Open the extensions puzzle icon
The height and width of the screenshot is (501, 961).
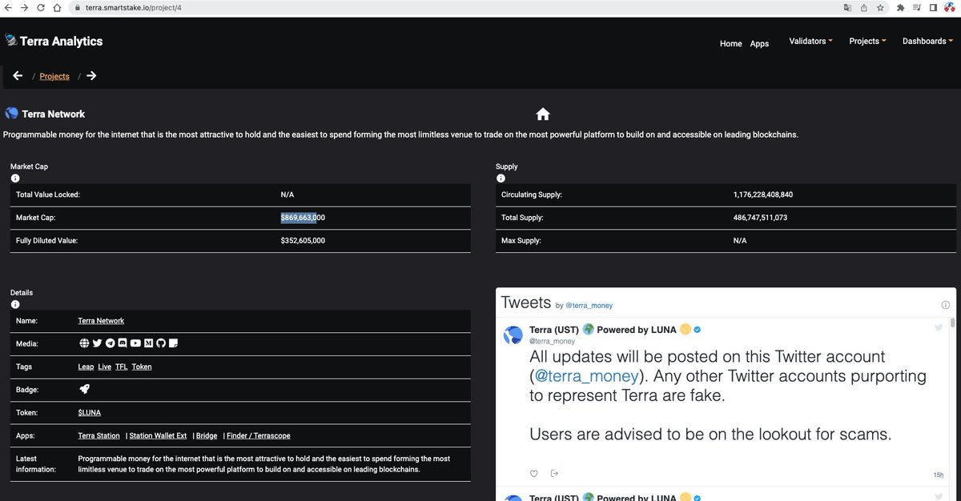tap(901, 7)
